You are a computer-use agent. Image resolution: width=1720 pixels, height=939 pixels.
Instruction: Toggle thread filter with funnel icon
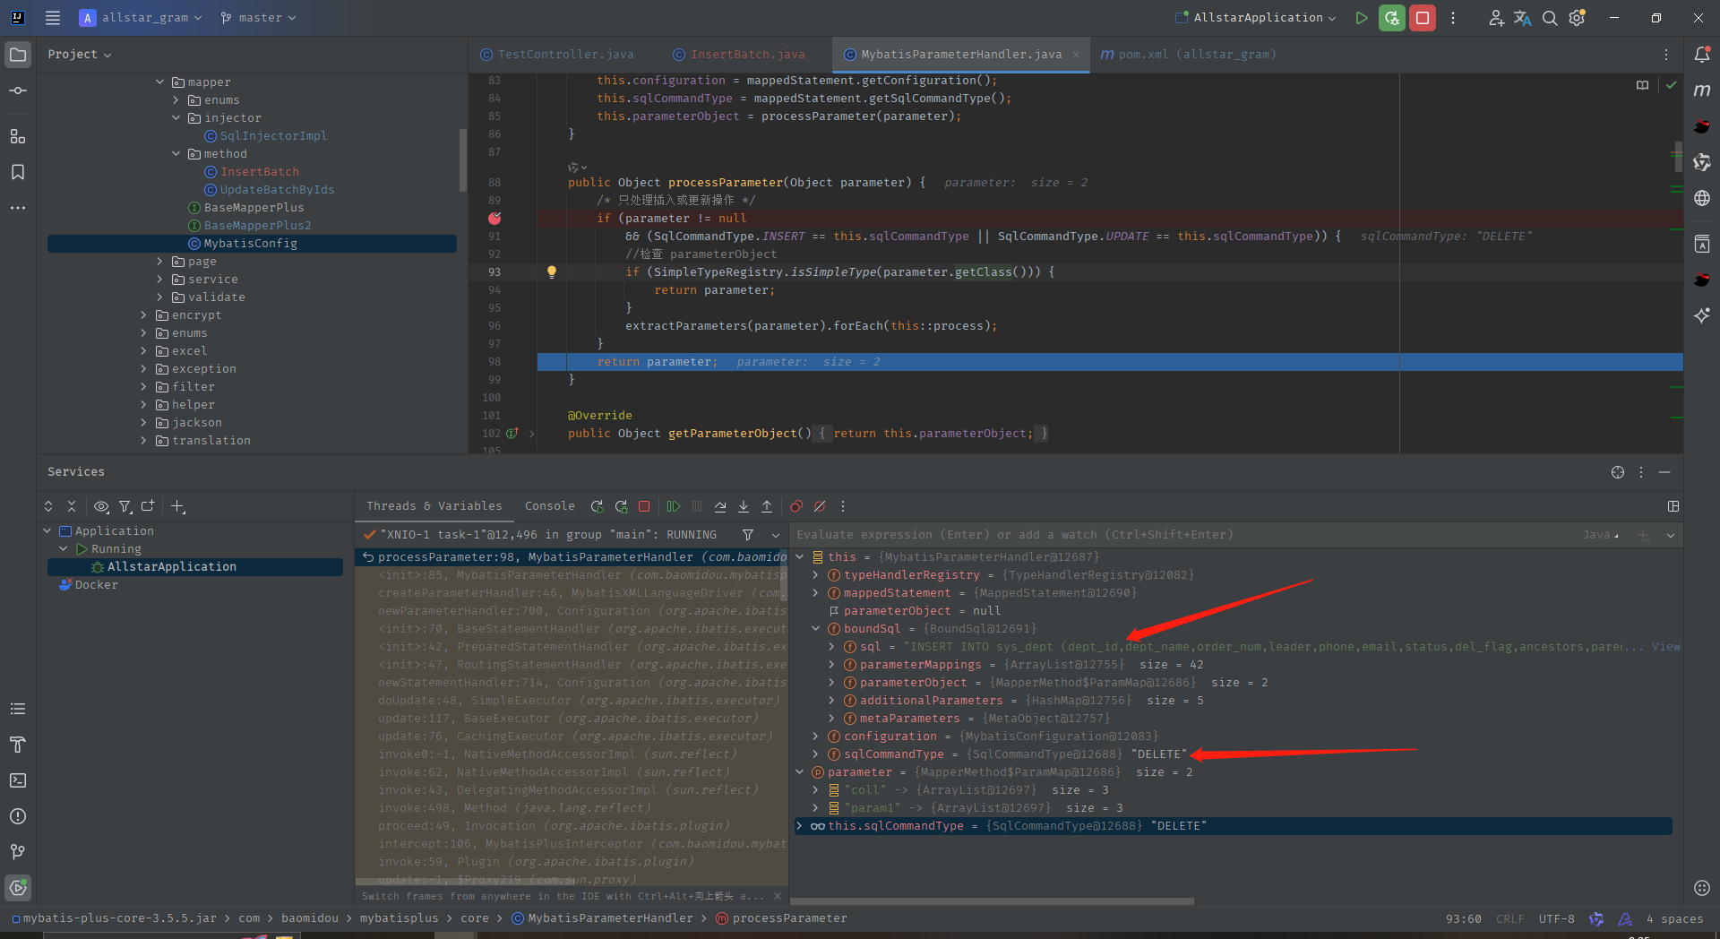[748, 535]
